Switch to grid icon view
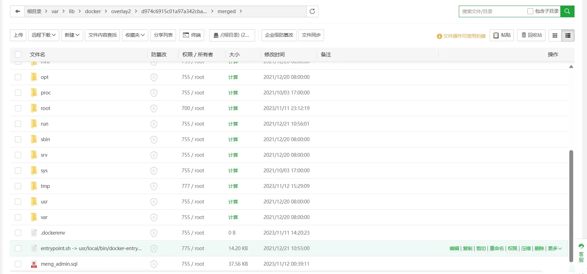Image resolution: width=587 pixels, height=274 pixels. pyautogui.click(x=555, y=35)
